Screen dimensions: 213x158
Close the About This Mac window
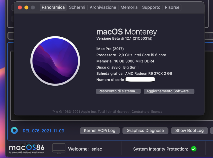tap(20, 7)
